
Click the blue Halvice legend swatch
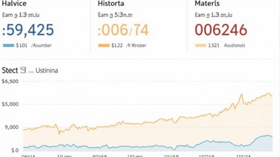pyautogui.click(x=8, y=46)
